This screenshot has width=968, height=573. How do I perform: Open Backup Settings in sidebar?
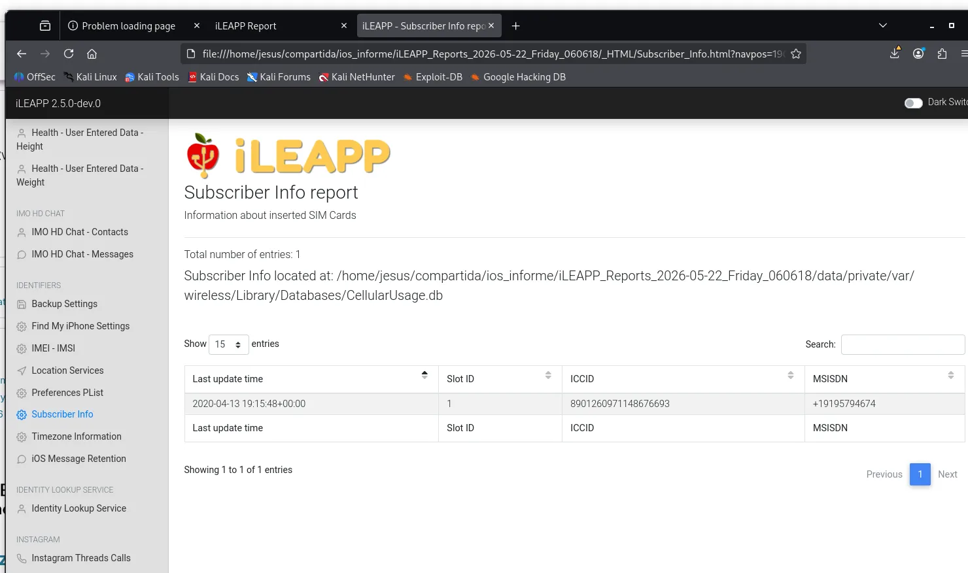[57, 304]
